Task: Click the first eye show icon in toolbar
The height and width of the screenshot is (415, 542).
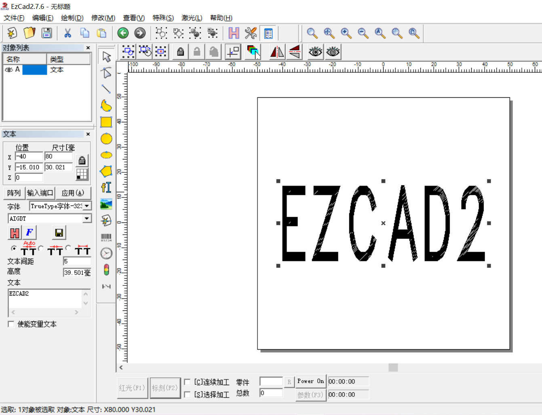Action: pos(315,52)
